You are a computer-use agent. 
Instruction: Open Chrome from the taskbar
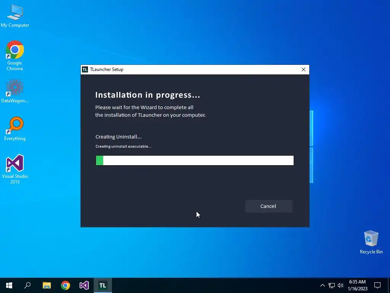tap(66, 285)
